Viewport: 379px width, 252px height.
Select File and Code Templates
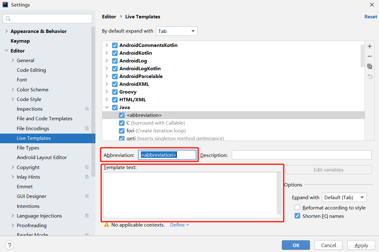point(44,118)
